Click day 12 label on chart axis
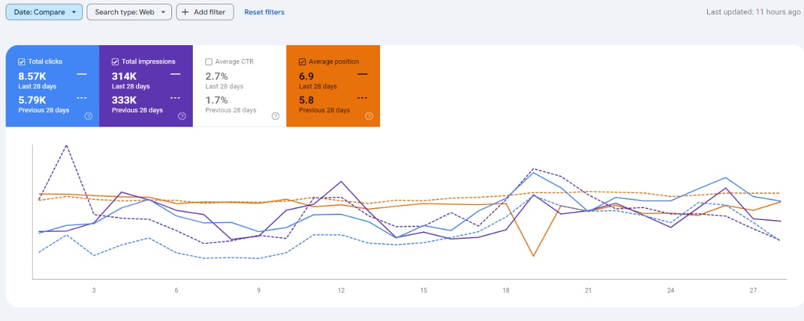Image resolution: width=804 pixels, height=321 pixels. [x=341, y=290]
